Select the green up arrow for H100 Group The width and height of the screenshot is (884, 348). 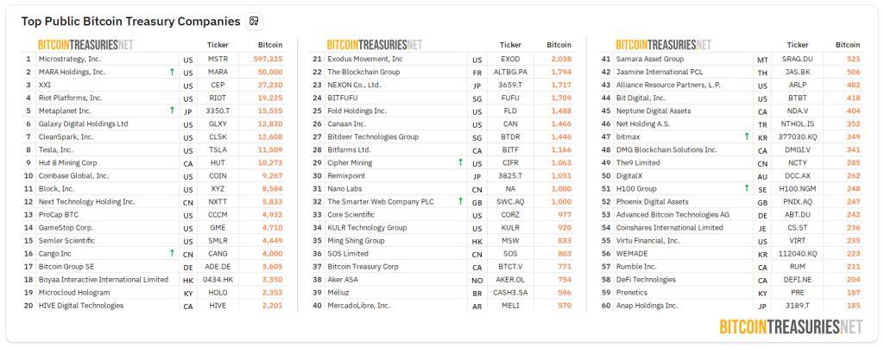click(746, 188)
